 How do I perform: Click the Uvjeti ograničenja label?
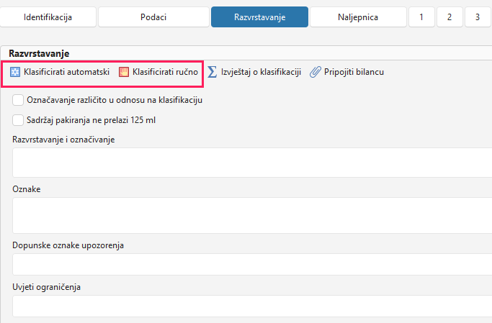pyautogui.click(x=46, y=287)
